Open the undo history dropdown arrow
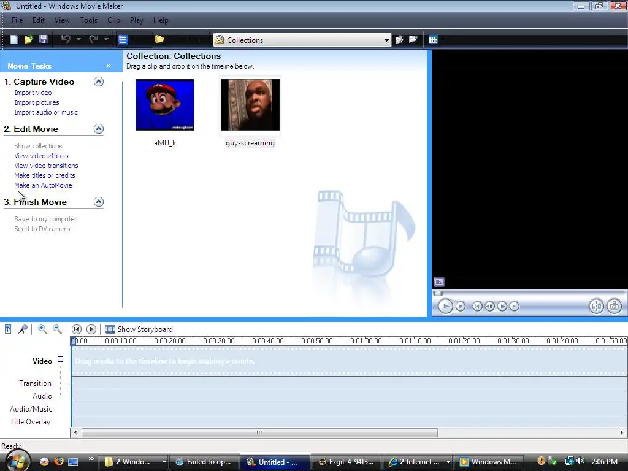 (78, 39)
